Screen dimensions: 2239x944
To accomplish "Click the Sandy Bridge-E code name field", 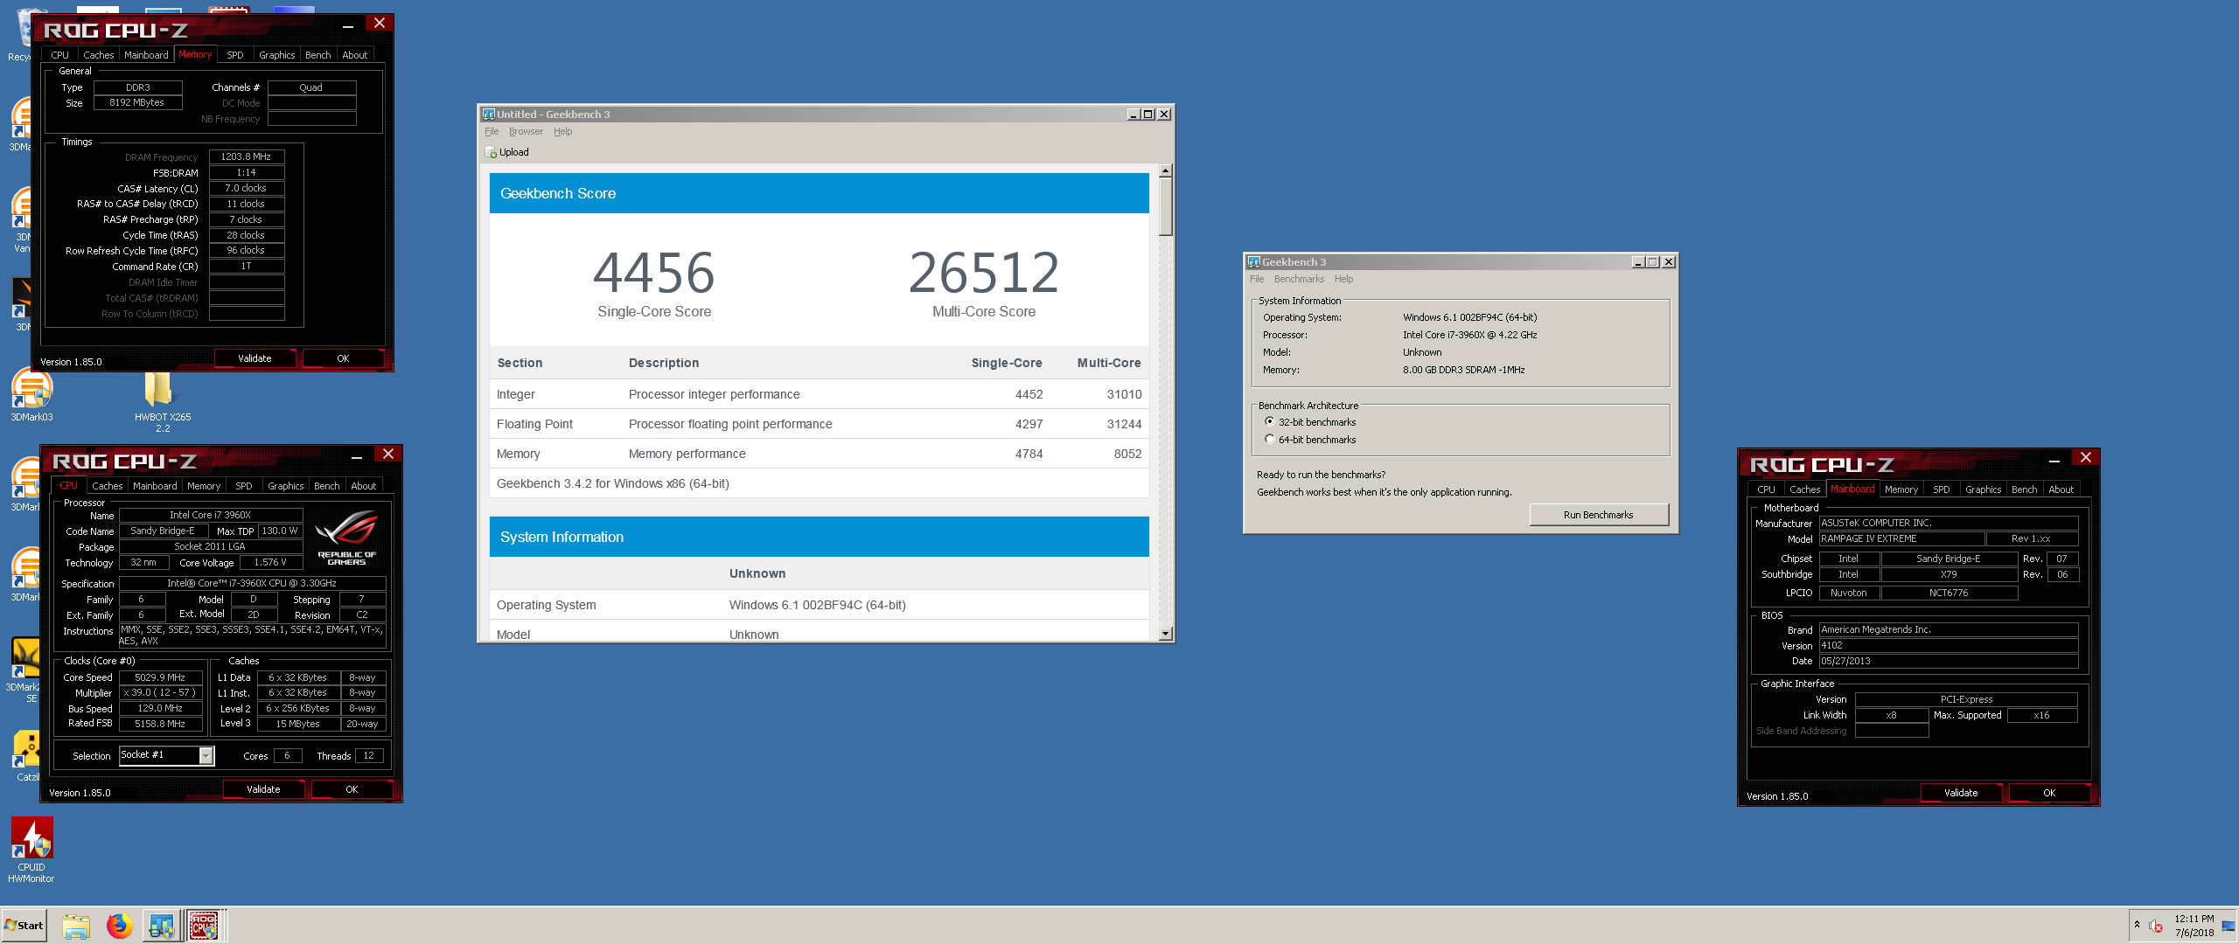I will point(163,531).
